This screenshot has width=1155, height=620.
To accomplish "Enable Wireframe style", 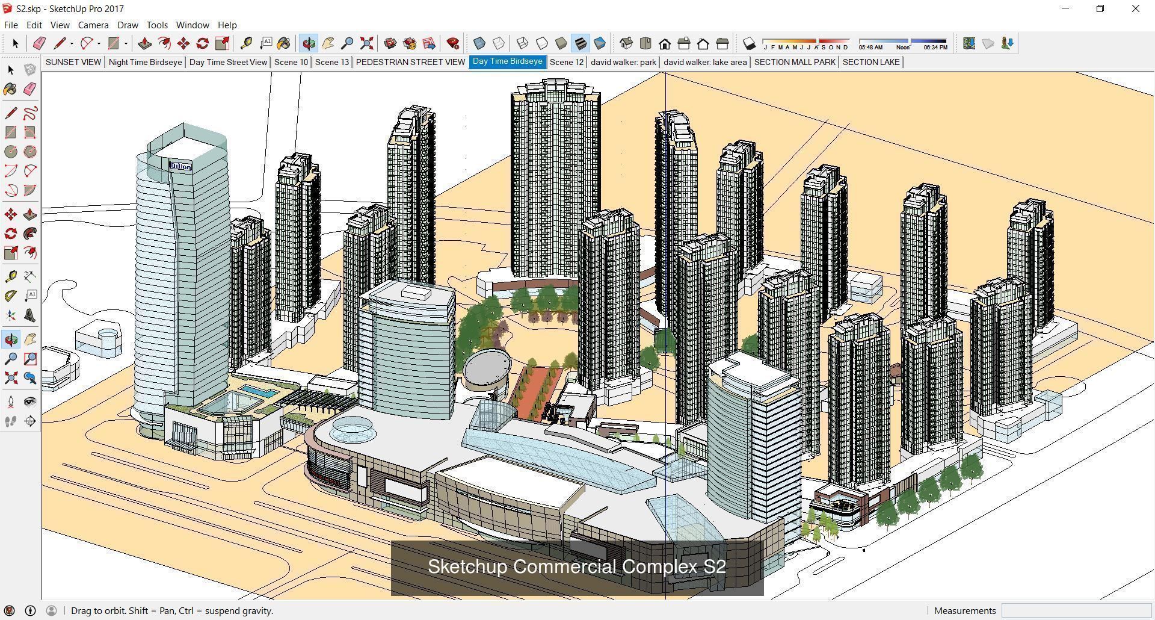I will point(523,43).
